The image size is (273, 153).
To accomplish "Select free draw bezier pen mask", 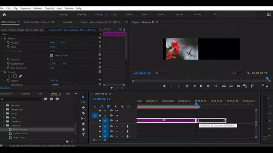I will click(x=20, y=76).
